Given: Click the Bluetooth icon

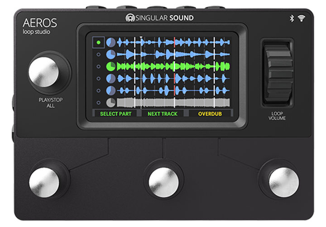Looking at the screenshot, I should click(x=292, y=18).
